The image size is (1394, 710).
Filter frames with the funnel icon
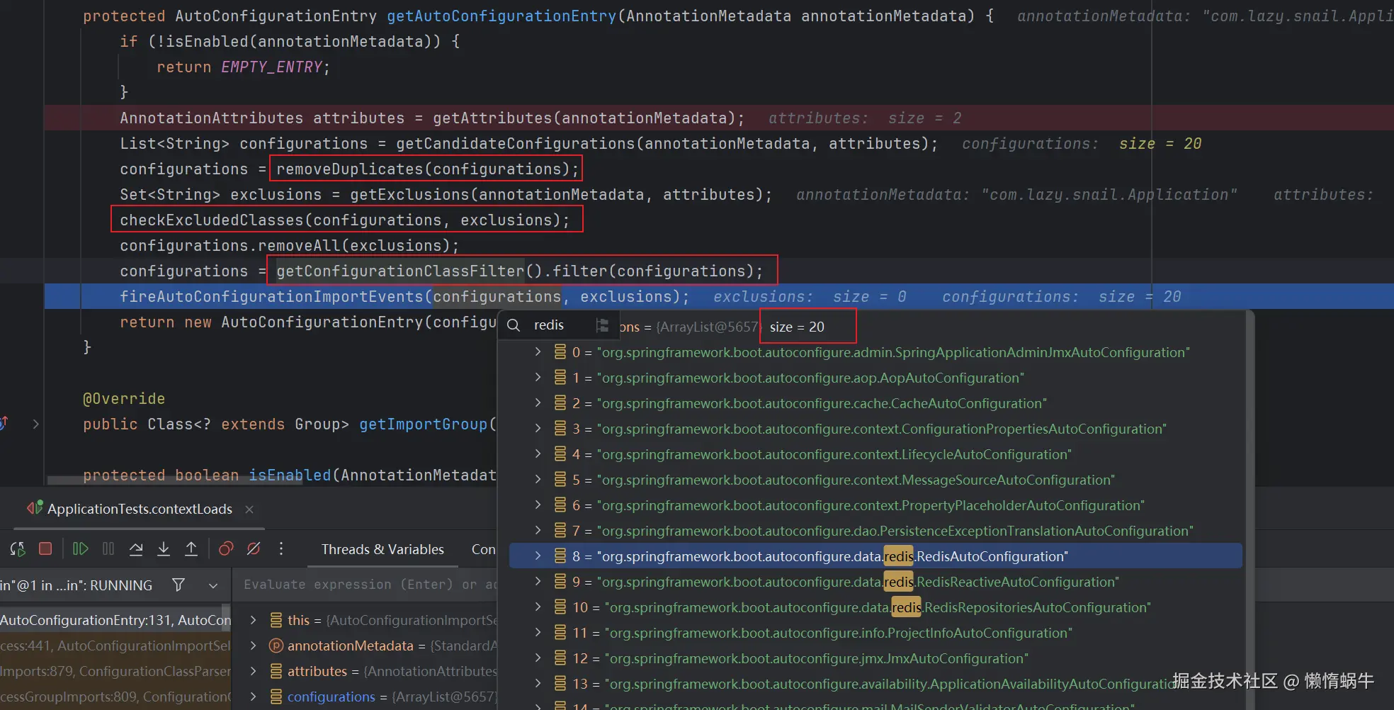pyautogui.click(x=178, y=585)
